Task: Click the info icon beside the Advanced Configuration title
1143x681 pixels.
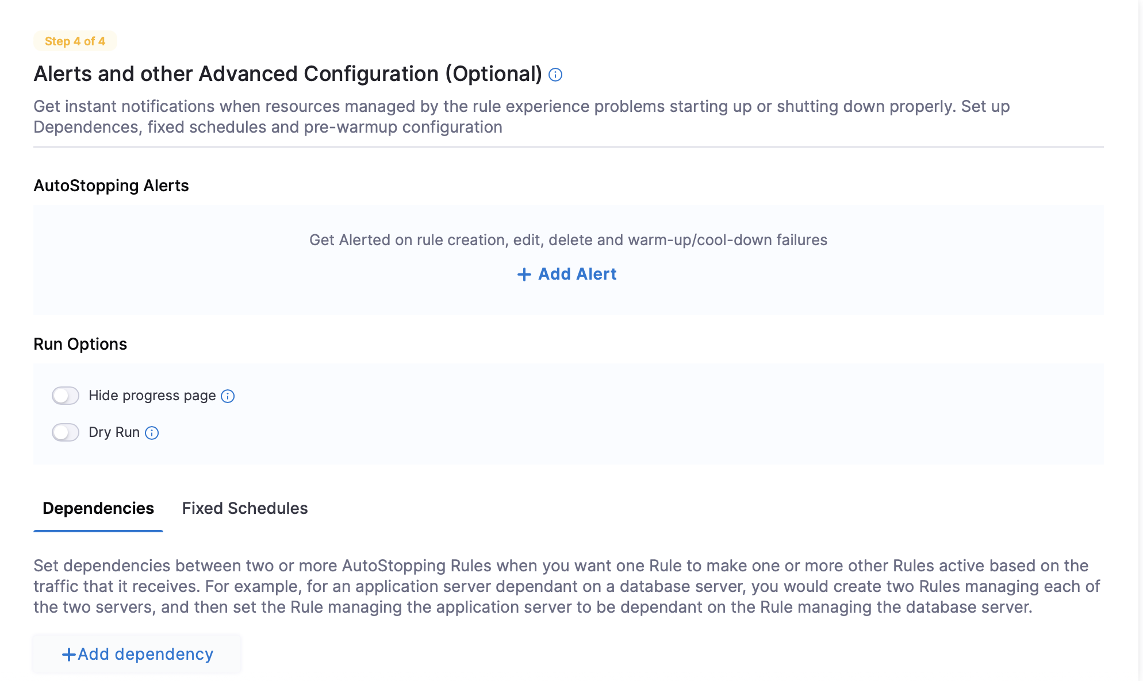Action: (555, 75)
